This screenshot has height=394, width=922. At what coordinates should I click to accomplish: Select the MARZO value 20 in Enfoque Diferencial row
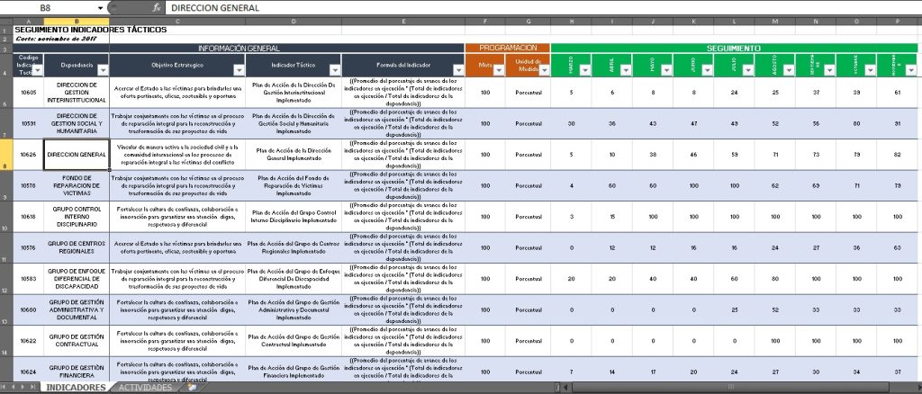tap(571, 279)
